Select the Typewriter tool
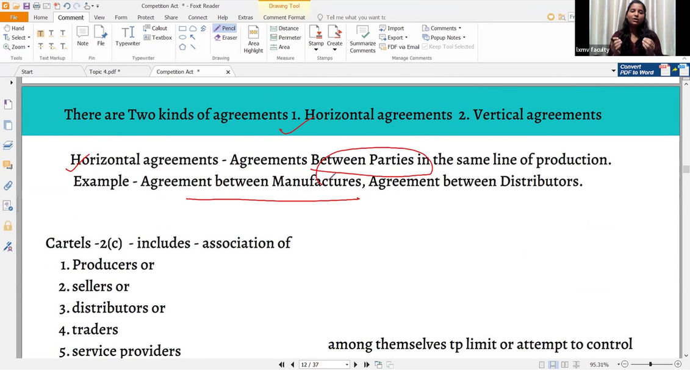 128,35
